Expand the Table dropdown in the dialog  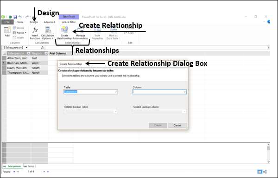(115, 92)
